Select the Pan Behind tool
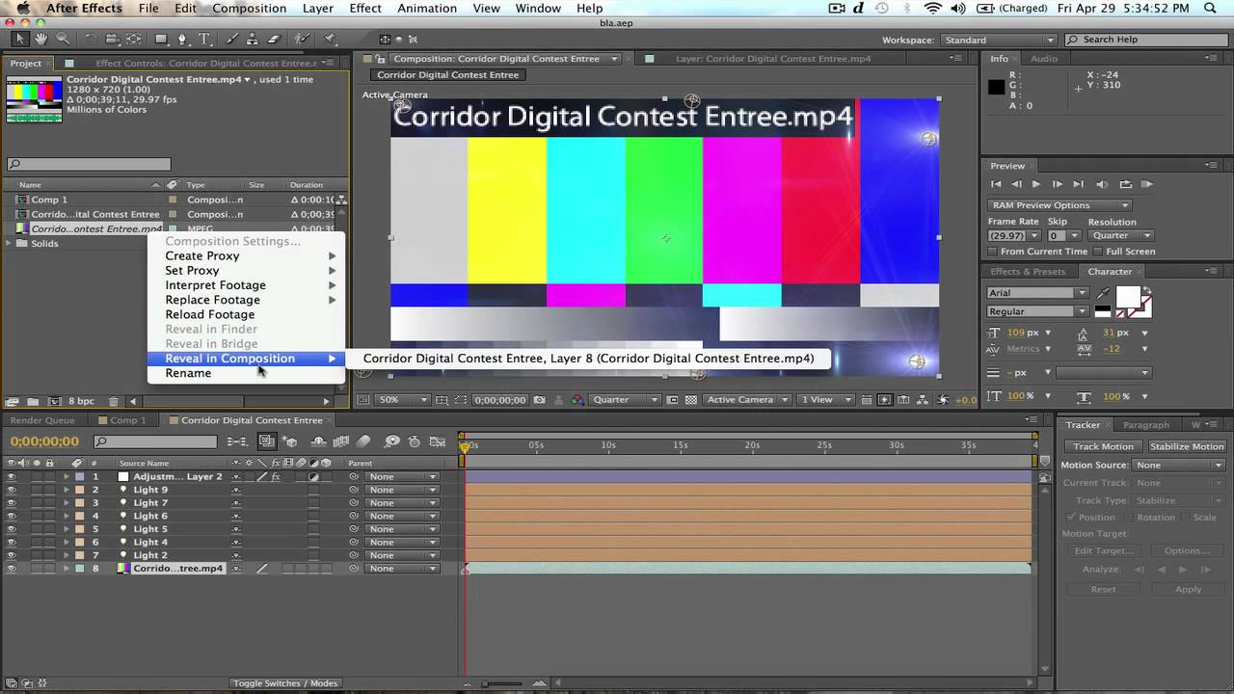 click(134, 40)
